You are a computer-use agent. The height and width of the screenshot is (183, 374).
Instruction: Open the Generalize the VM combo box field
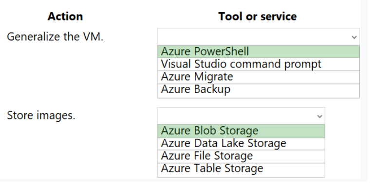click(x=258, y=37)
